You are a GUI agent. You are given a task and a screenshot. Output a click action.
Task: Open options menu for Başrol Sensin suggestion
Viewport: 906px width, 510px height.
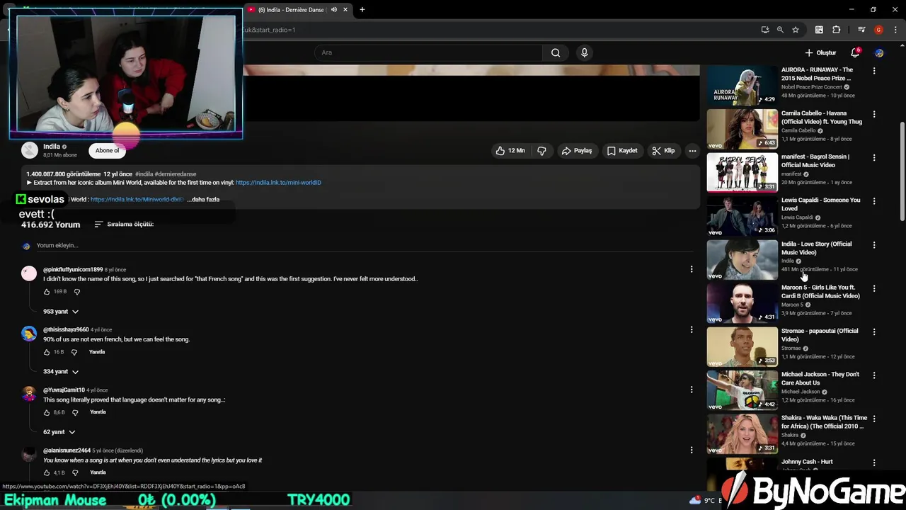(x=874, y=157)
